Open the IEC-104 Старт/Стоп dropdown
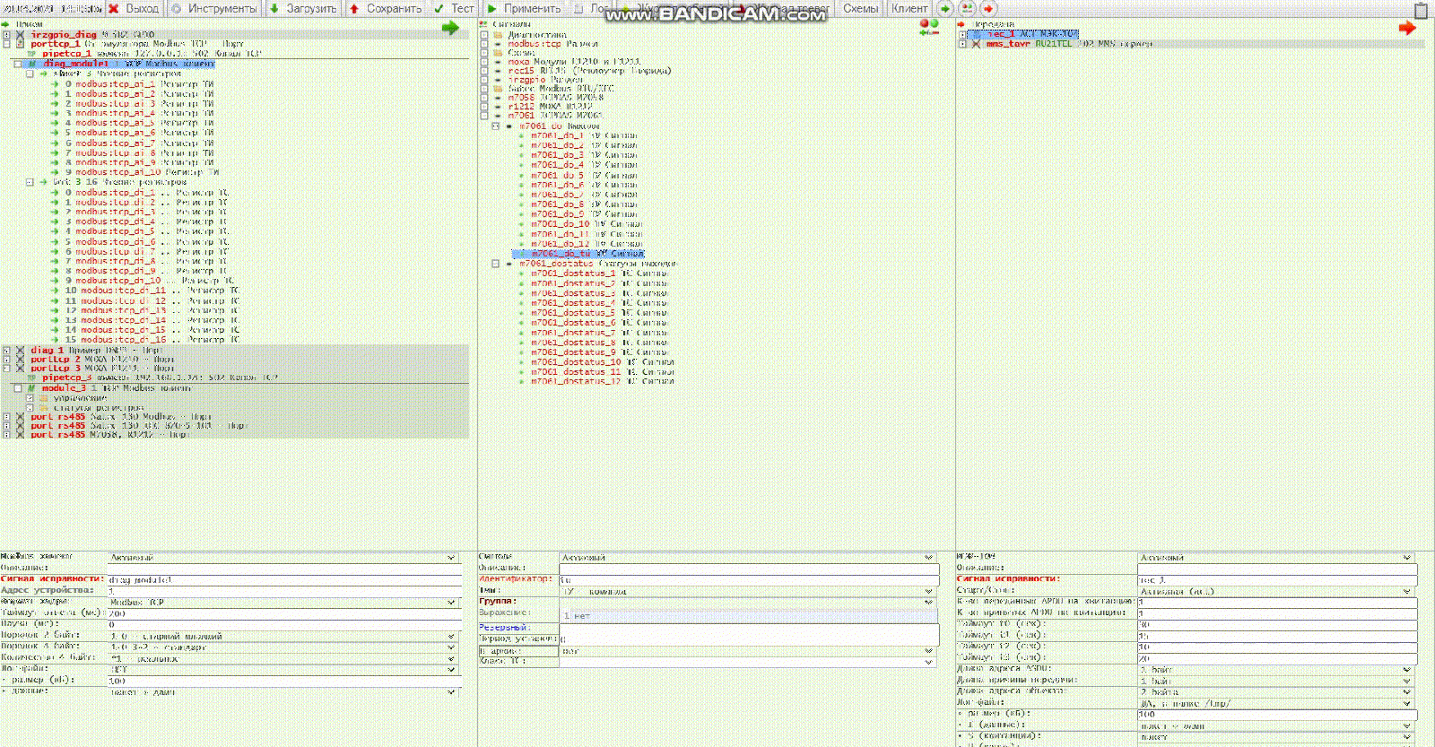1435x747 pixels. click(x=1276, y=591)
